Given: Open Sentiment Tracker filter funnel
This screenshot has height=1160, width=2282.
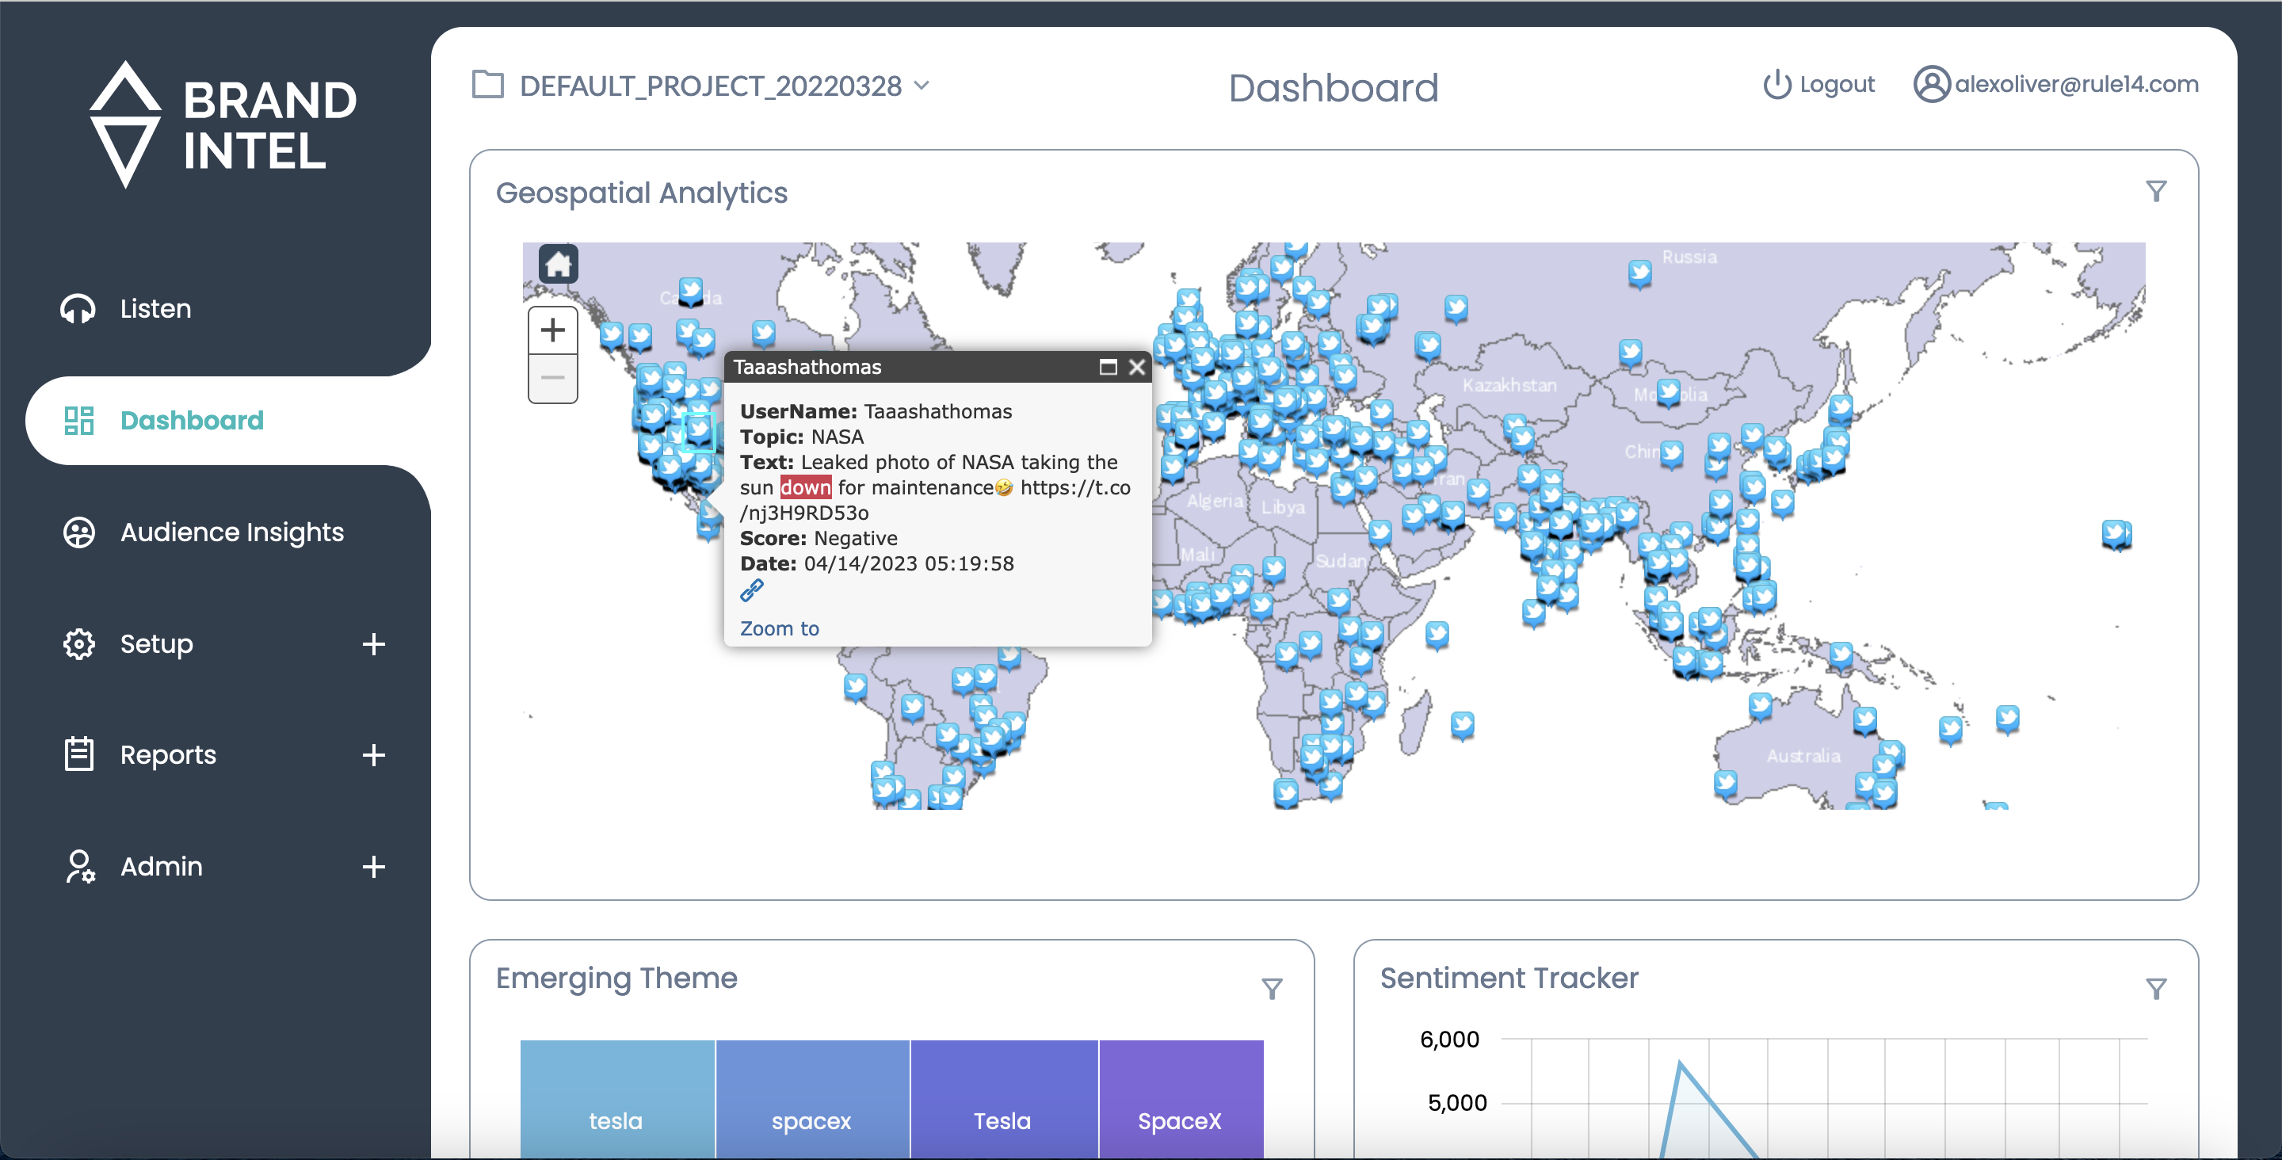Looking at the screenshot, I should 2156,988.
